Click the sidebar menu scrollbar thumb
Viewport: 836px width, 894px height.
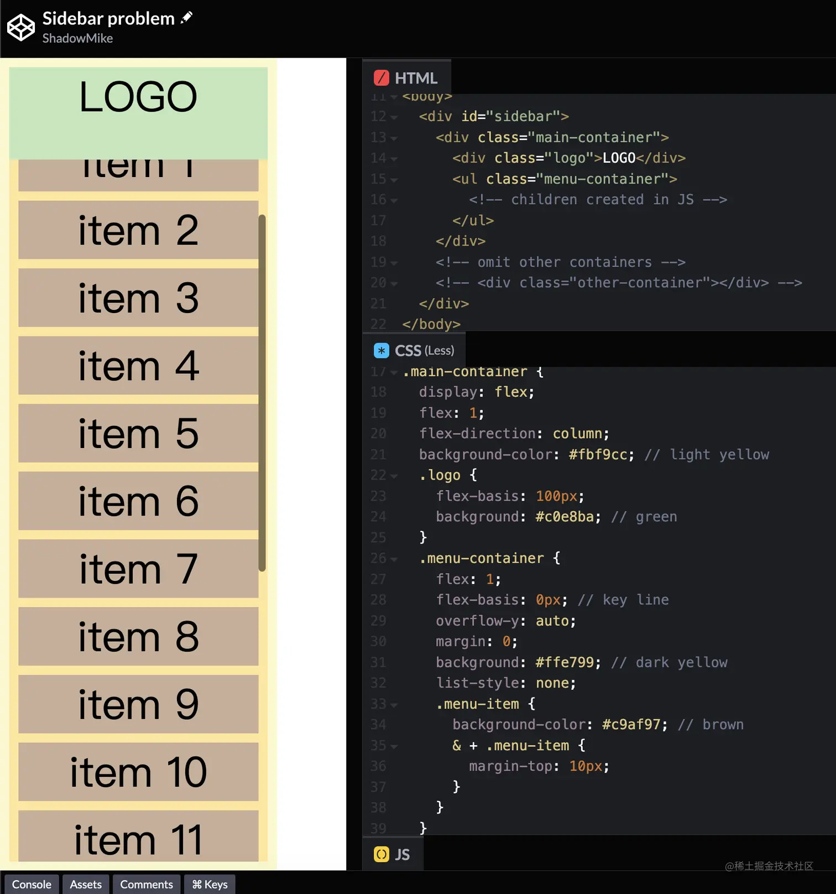[x=262, y=393]
